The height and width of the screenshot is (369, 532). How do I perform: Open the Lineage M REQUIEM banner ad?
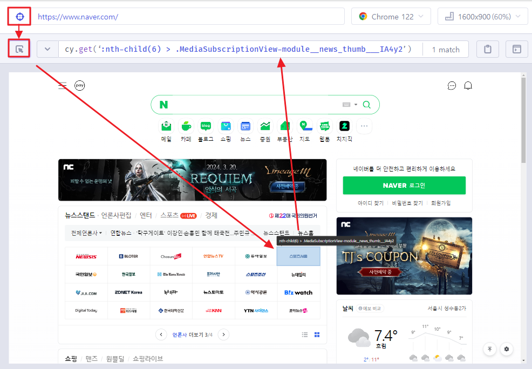coord(193,180)
